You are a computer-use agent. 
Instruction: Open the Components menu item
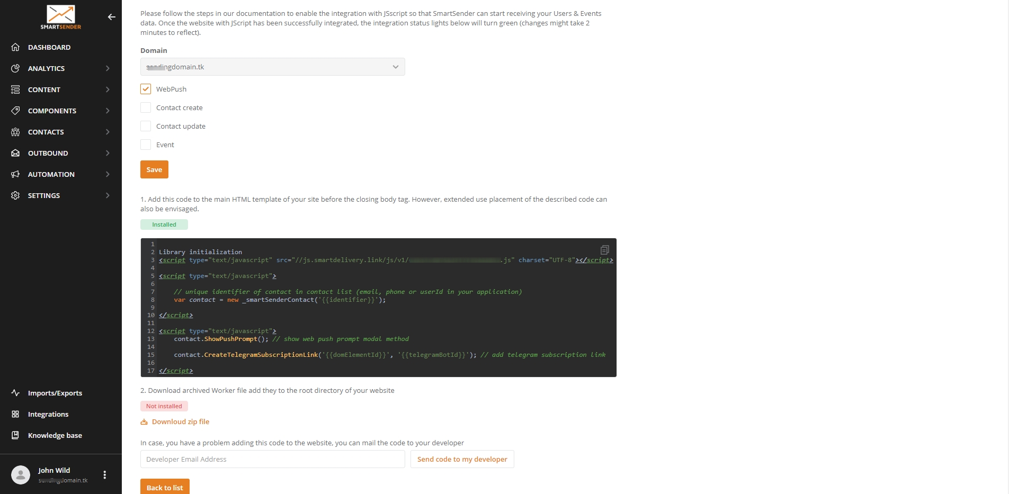52,111
